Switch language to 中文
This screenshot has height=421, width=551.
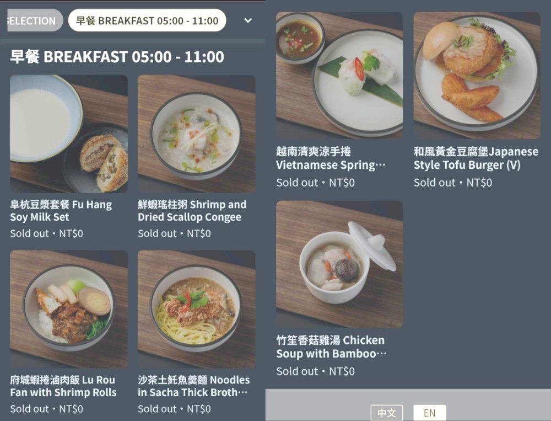387,413
